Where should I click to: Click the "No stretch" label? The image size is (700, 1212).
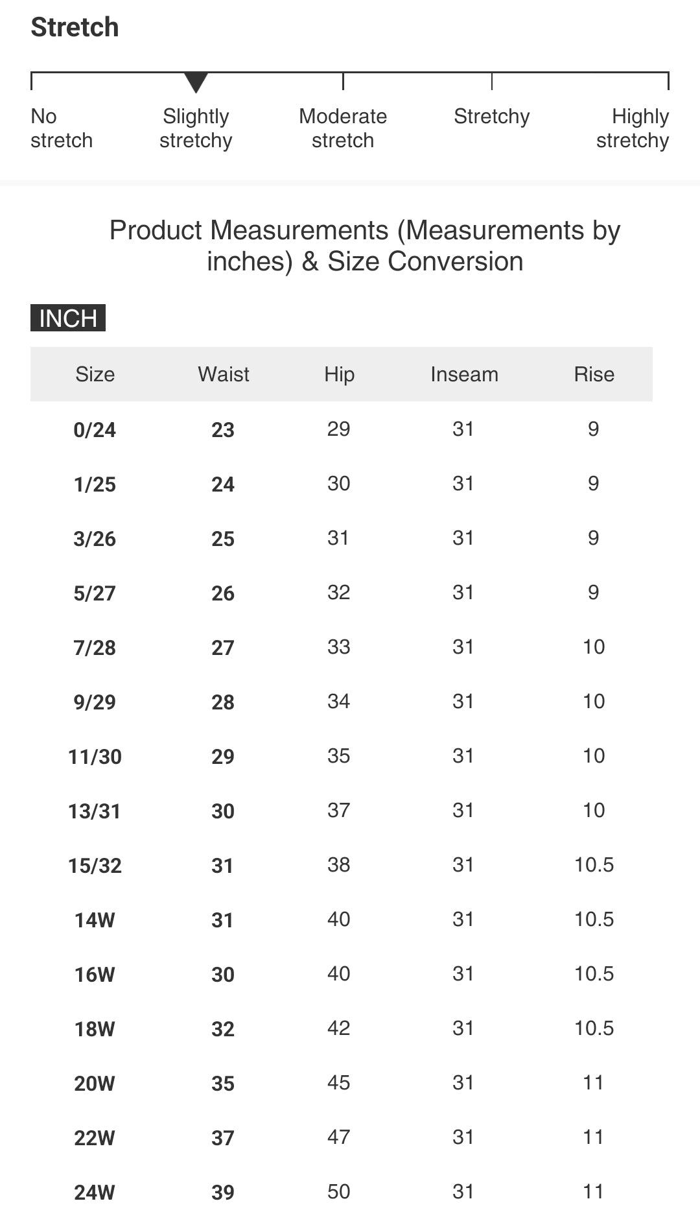[x=62, y=128]
